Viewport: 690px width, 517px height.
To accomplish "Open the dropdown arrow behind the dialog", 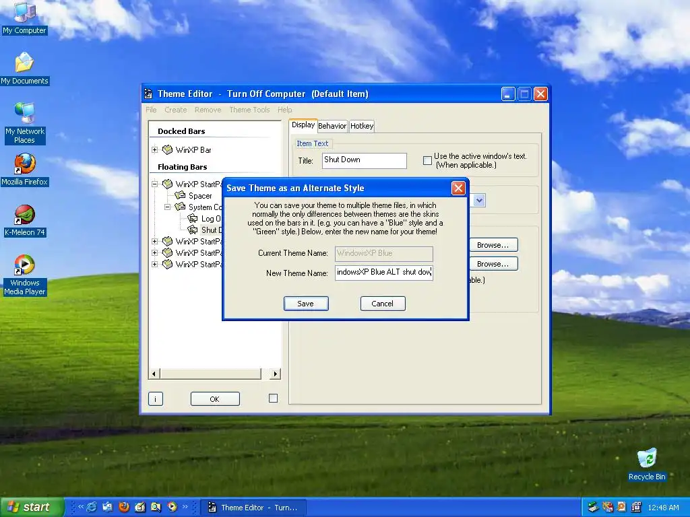I will point(479,201).
